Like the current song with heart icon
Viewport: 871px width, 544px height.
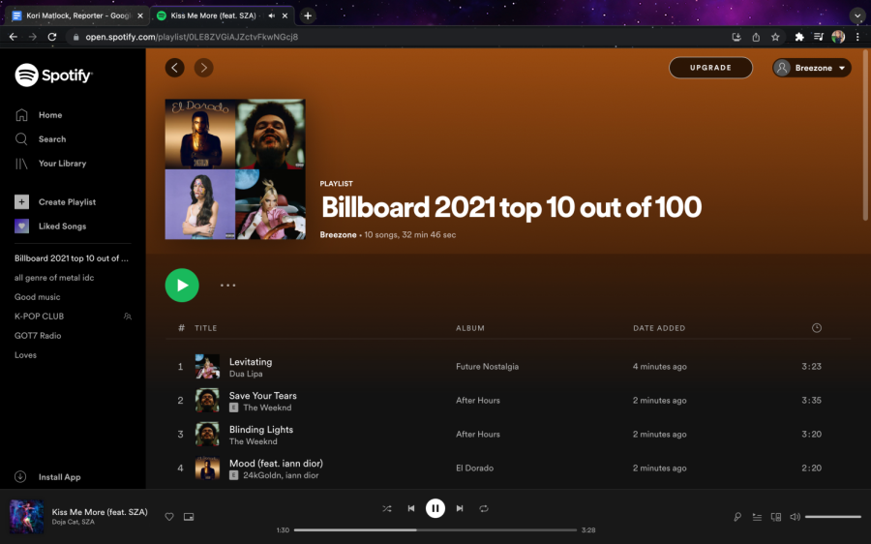(169, 517)
